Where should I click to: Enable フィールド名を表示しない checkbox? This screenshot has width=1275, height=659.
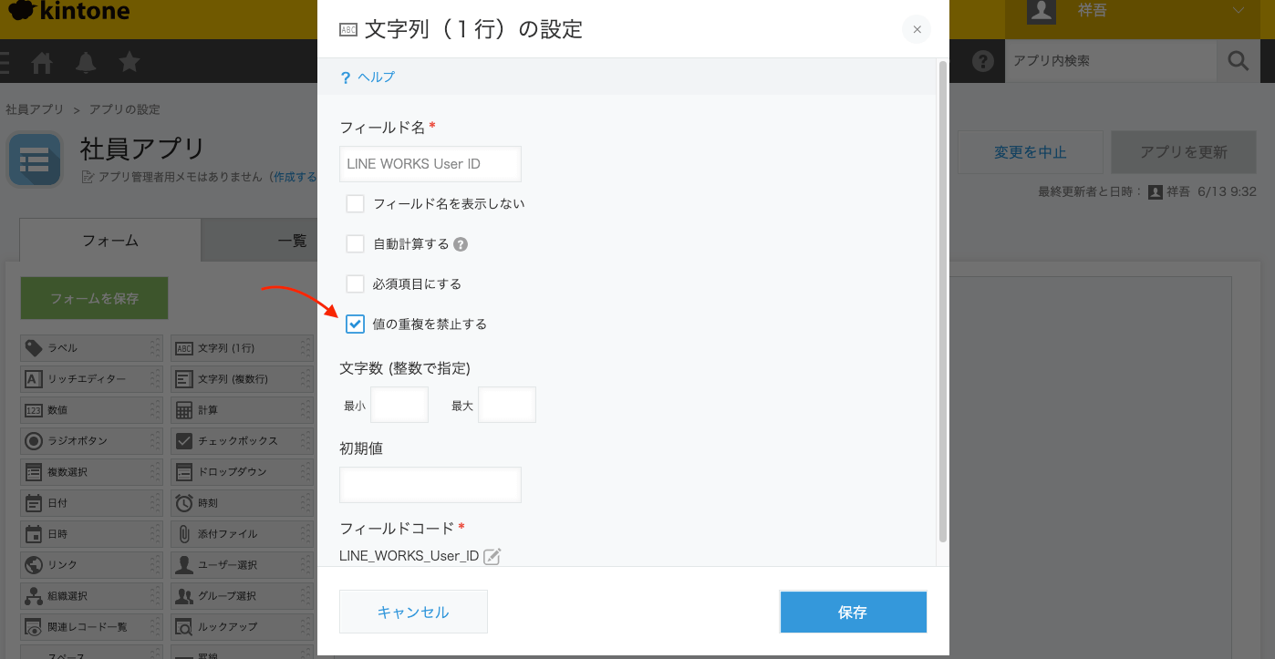(356, 204)
